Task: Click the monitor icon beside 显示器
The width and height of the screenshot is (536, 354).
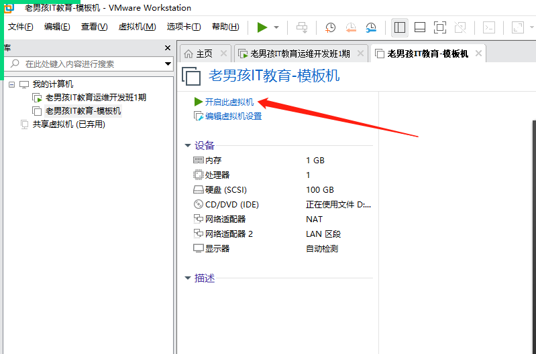Action: [x=199, y=248]
